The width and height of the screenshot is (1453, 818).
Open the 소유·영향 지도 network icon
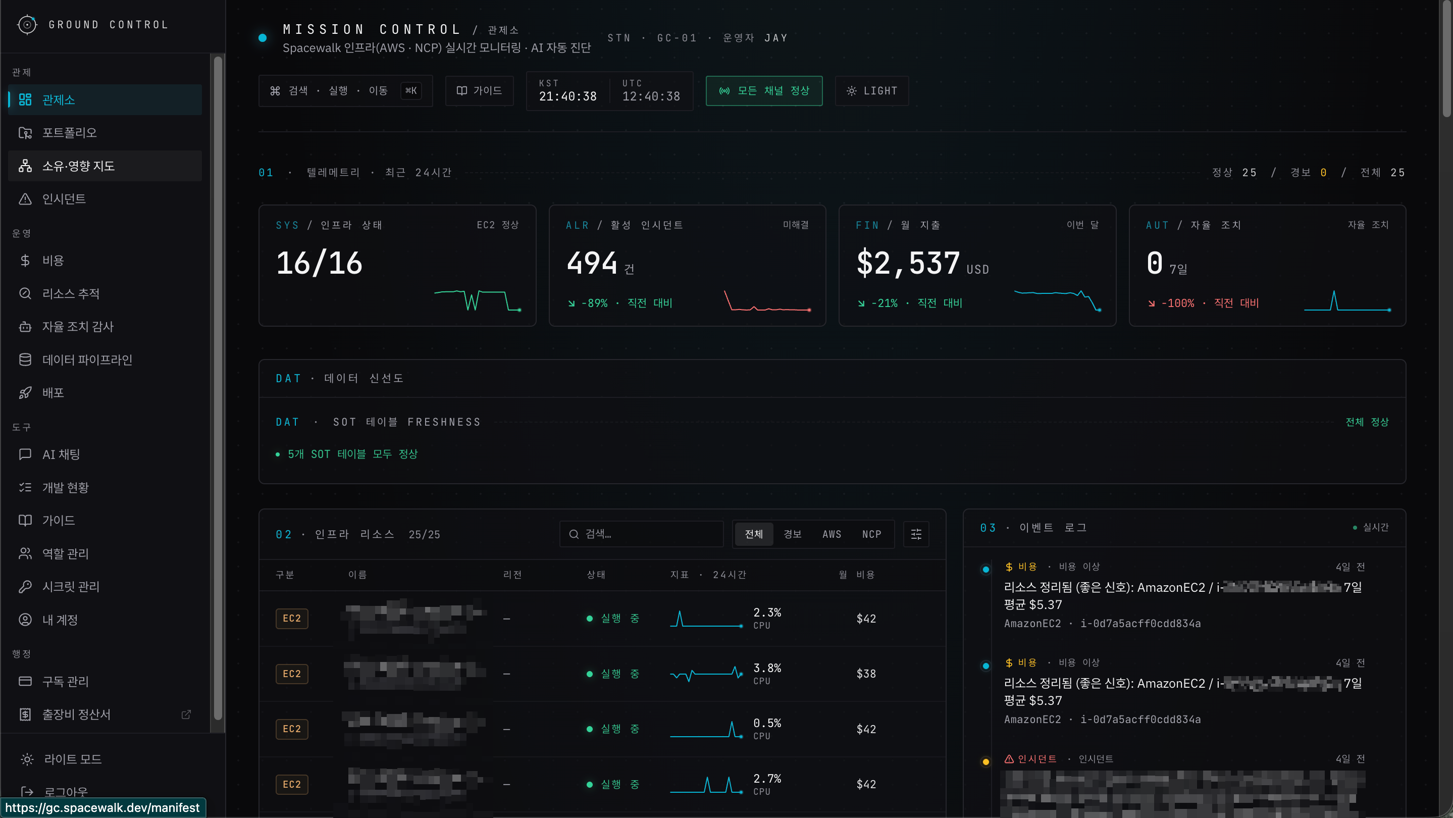[25, 166]
